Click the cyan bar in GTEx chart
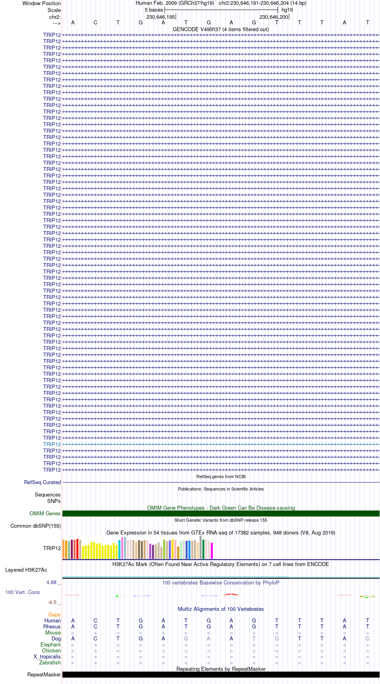Screen dimensions: 380x684 120,549
